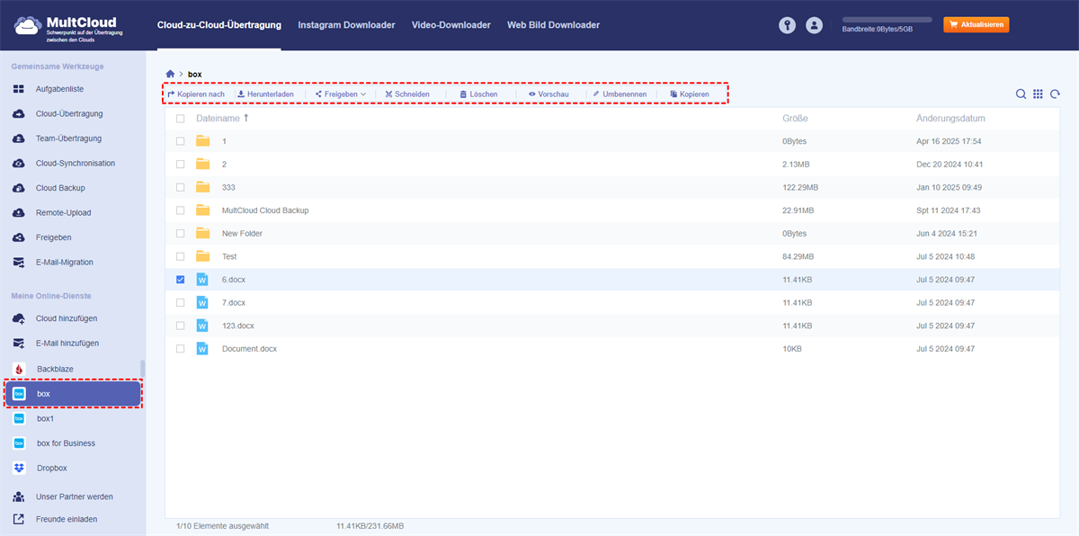Click Löschen in toolbar

click(478, 94)
